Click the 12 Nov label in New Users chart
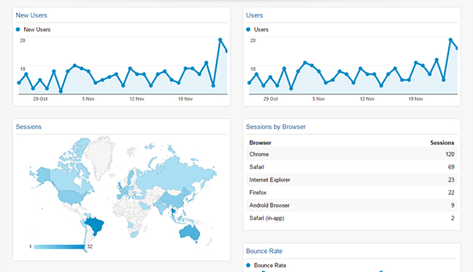 pyautogui.click(x=137, y=98)
